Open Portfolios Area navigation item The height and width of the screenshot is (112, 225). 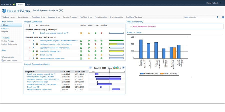[85, 17]
